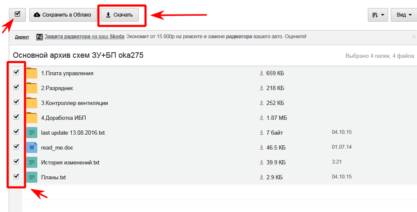Screen dimensions: 417x212
Task: Click the Директ link
Action: [22, 37]
